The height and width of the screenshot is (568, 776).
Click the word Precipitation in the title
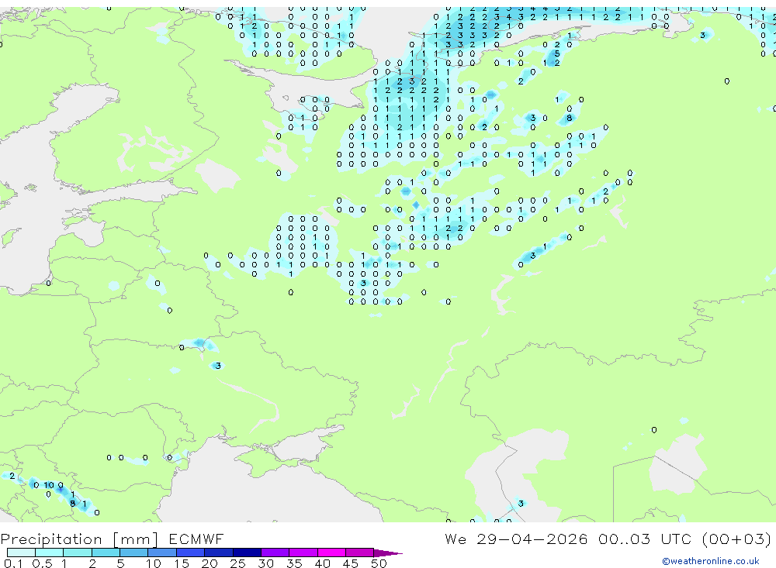(x=51, y=539)
